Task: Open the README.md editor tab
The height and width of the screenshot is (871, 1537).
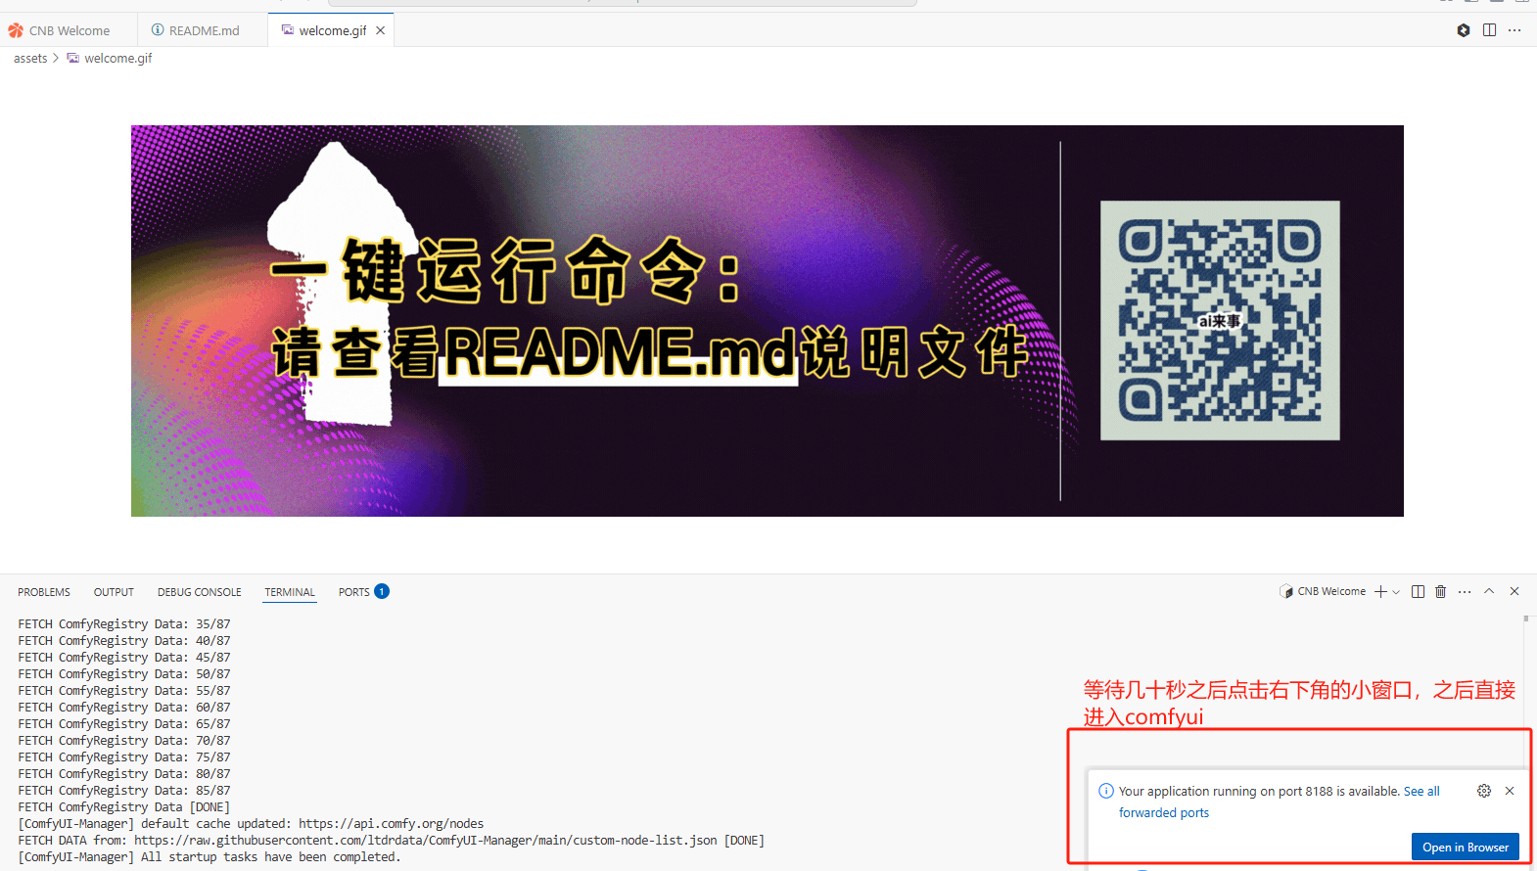Action: click(x=203, y=30)
